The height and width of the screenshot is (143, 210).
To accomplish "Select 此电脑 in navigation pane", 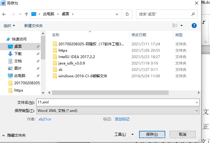I will (20, 76).
